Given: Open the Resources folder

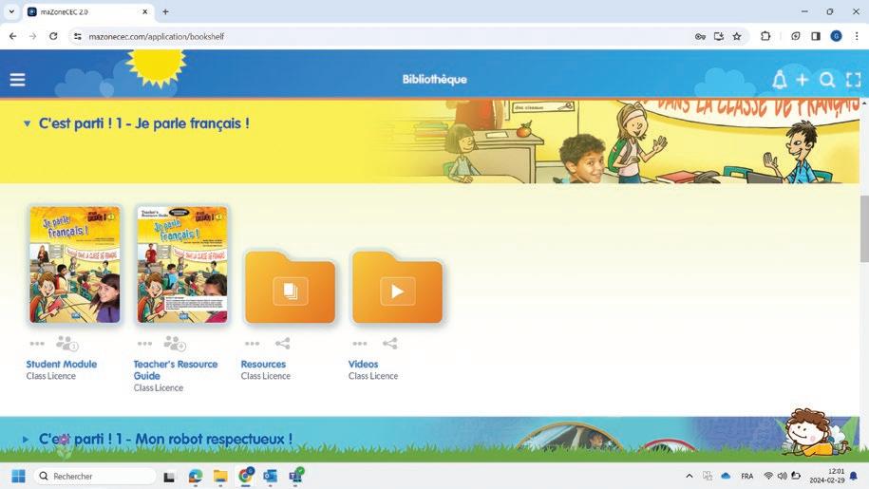Looking at the screenshot, I should click(x=290, y=288).
